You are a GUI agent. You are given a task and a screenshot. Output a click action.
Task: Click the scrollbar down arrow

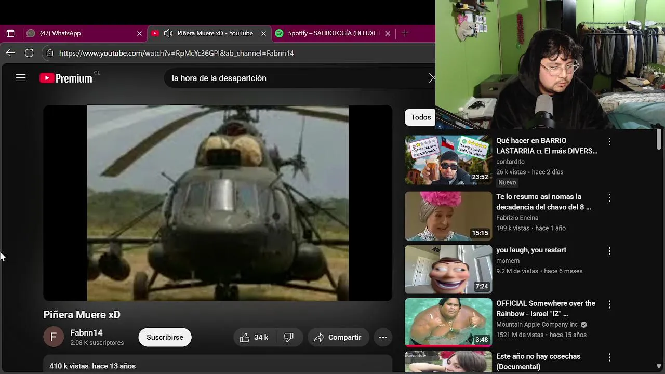[659, 366]
